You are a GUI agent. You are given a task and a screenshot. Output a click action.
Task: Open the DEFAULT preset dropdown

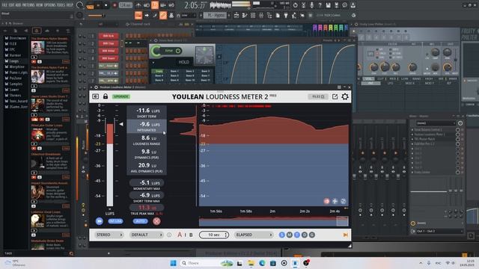click(x=147, y=235)
